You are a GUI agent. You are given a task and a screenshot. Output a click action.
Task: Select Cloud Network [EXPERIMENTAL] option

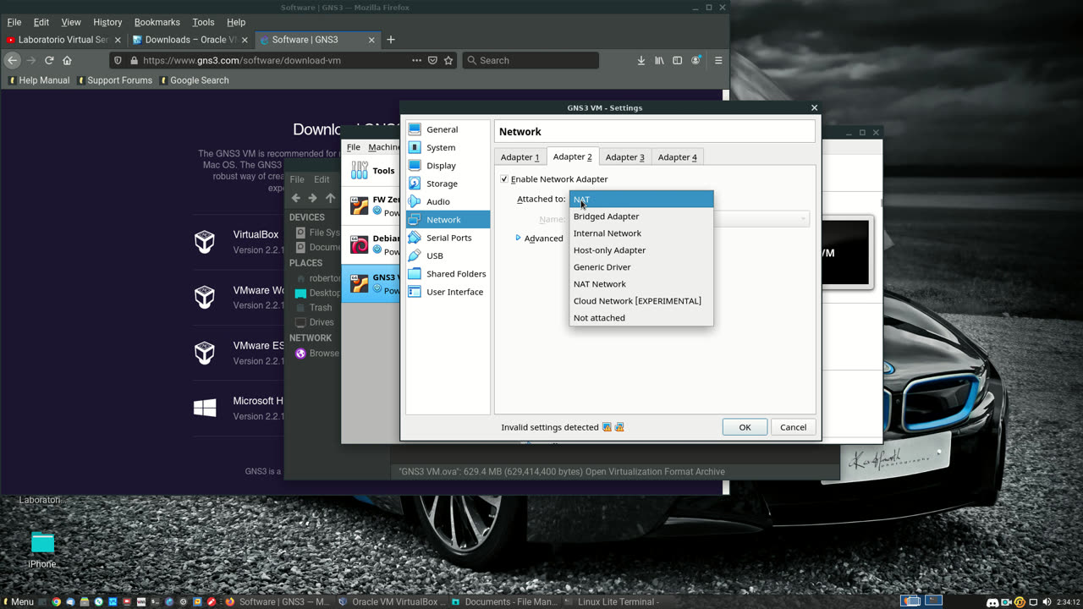click(641, 301)
